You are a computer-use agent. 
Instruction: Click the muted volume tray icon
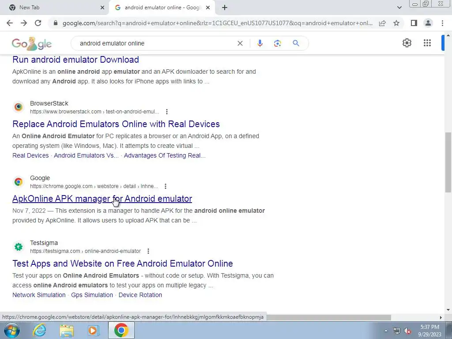(407, 331)
